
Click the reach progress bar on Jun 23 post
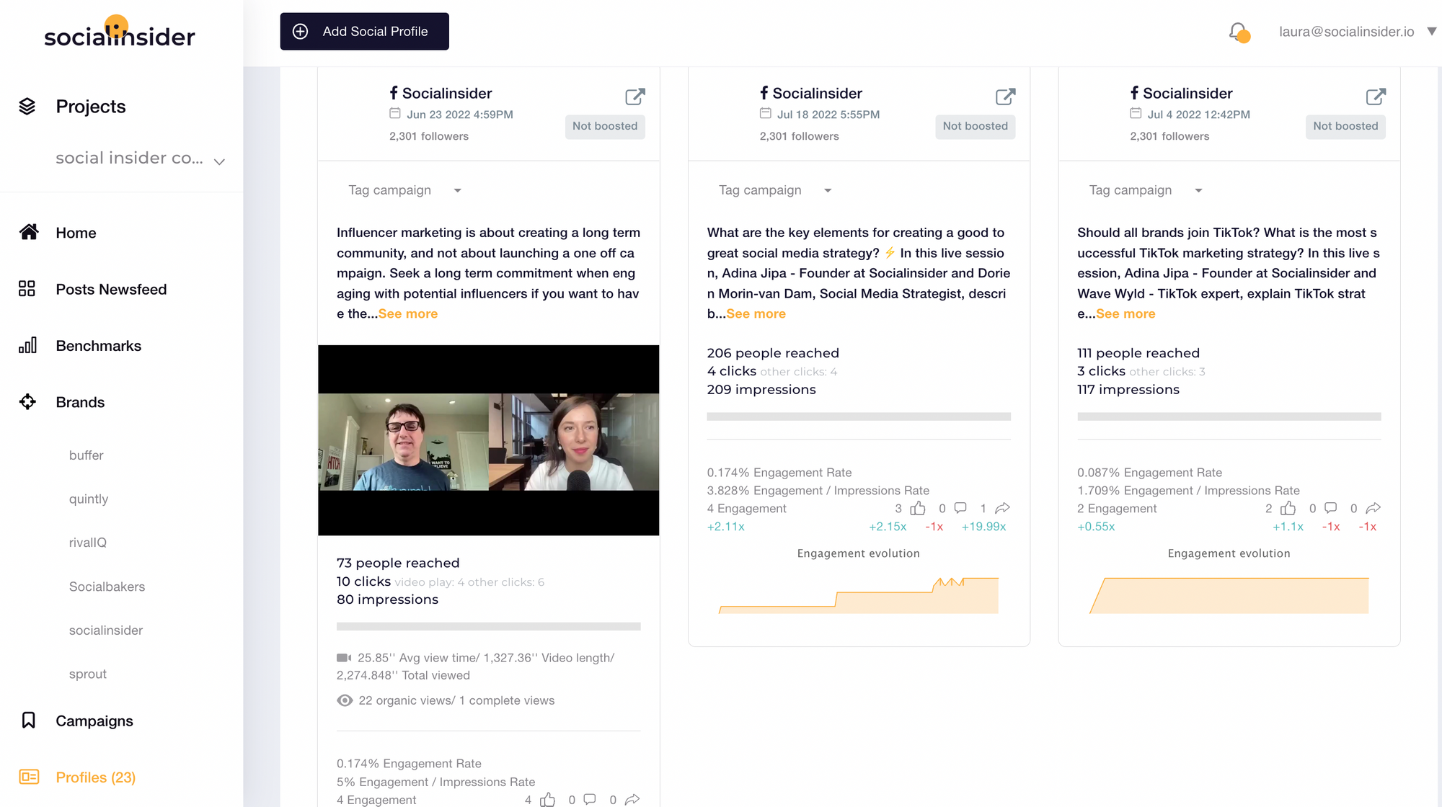[x=488, y=627]
